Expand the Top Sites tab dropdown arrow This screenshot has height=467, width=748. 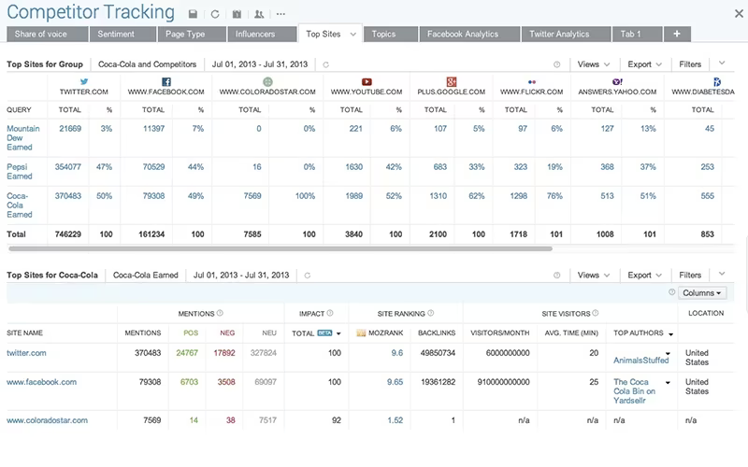click(x=353, y=35)
